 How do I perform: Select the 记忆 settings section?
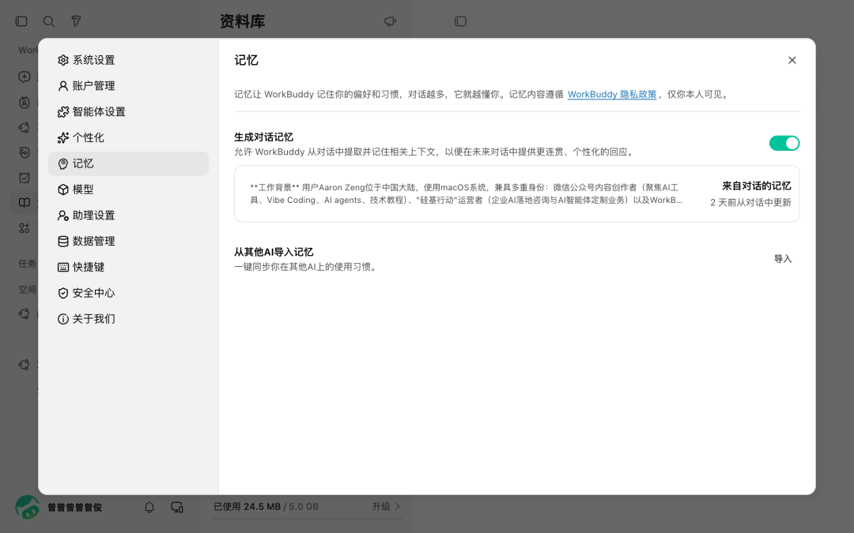coord(129,163)
